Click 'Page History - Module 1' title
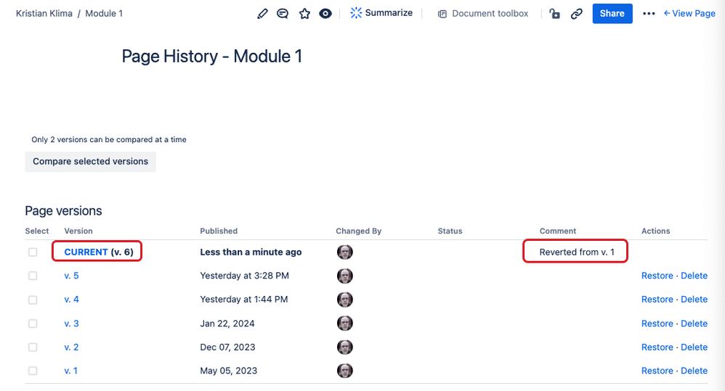Screen dimensions: 725x391 [212, 57]
